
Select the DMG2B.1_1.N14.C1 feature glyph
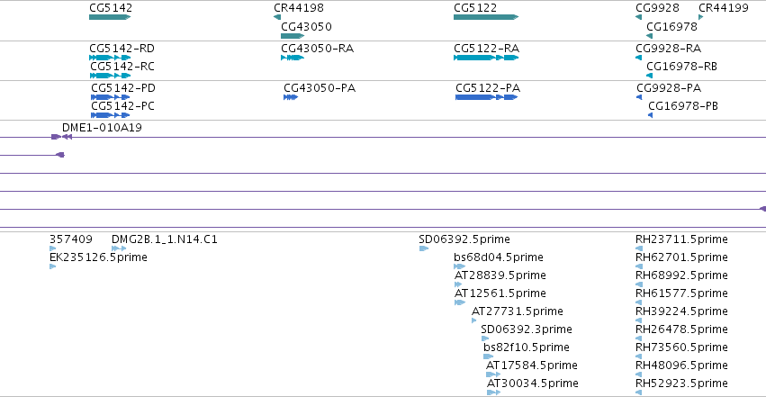coord(119,248)
